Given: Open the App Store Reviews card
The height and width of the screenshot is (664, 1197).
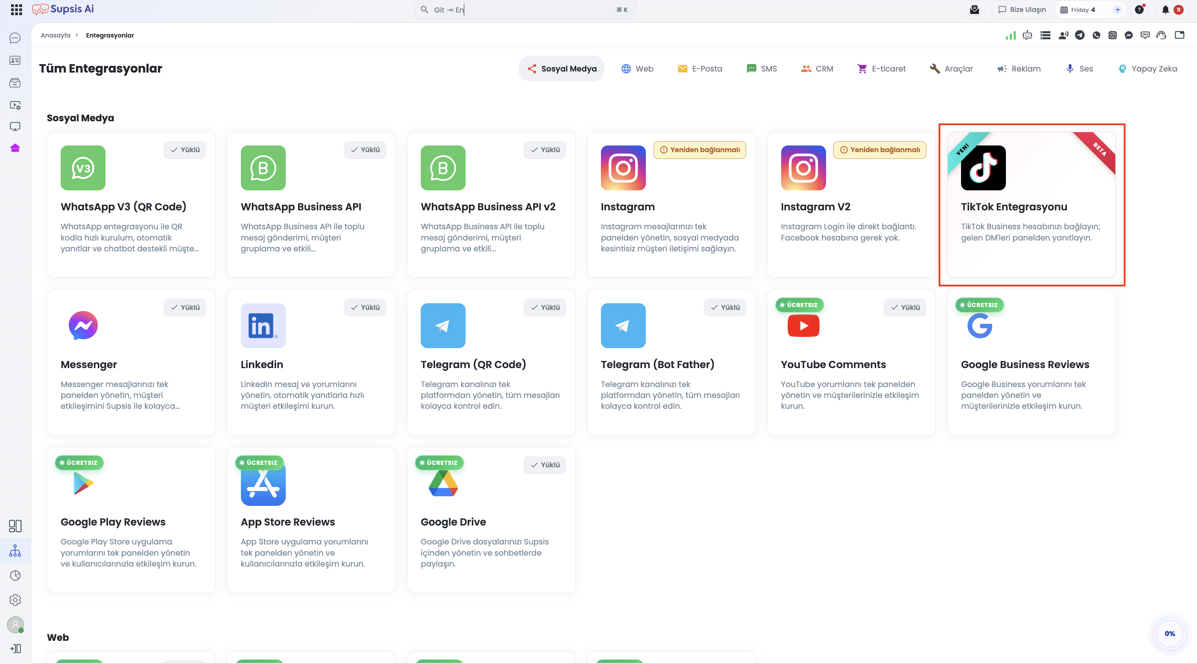Looking at the screenshot, I should coord(311,520).
